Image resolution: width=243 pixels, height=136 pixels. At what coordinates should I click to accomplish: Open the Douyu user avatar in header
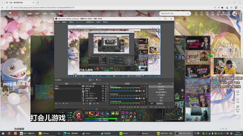click(x=234, y=13)
